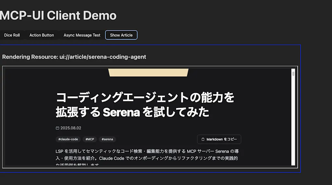Viewport: 332px width, 185px height.
Task: Click the clipboard icon in Markdown copy button
Action: pyautogui.click(x=203, y=139)
